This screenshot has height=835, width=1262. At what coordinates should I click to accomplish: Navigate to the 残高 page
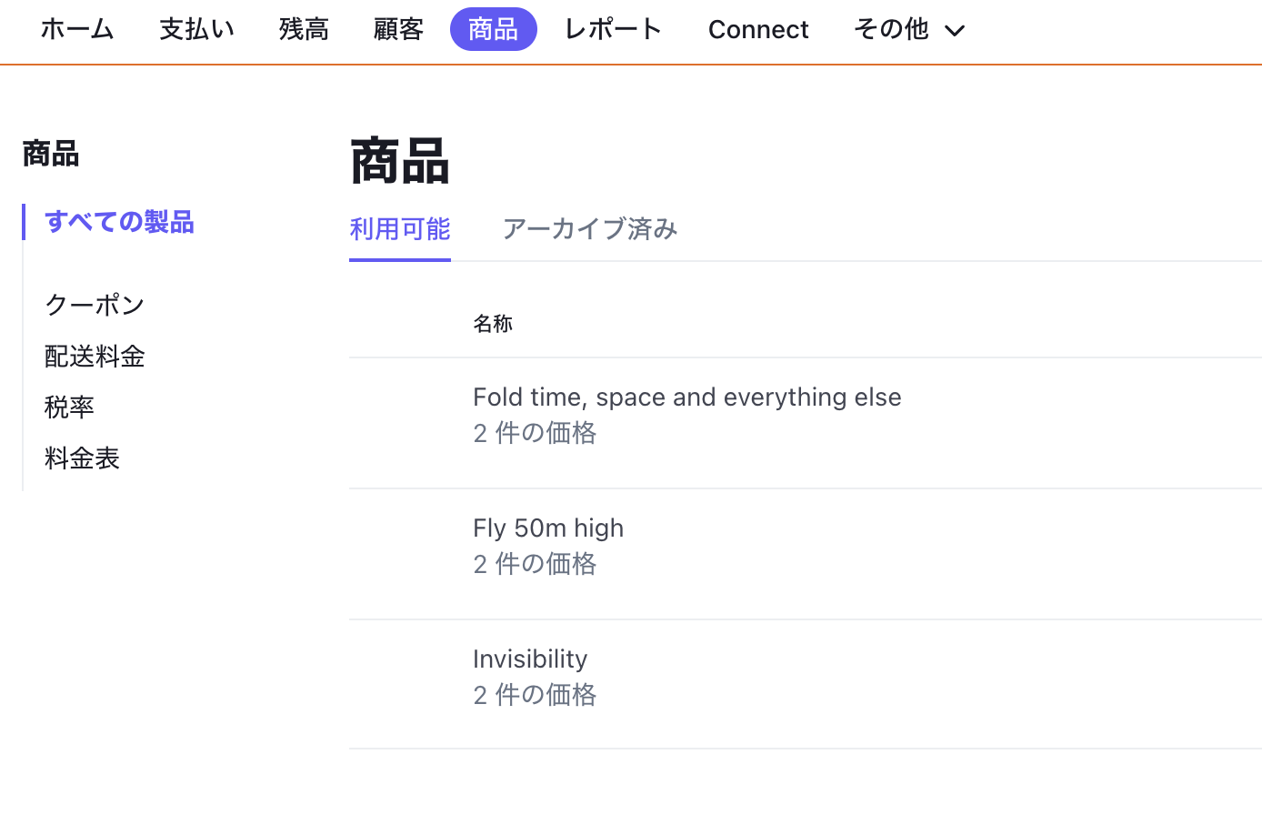[x=304, y=29]
